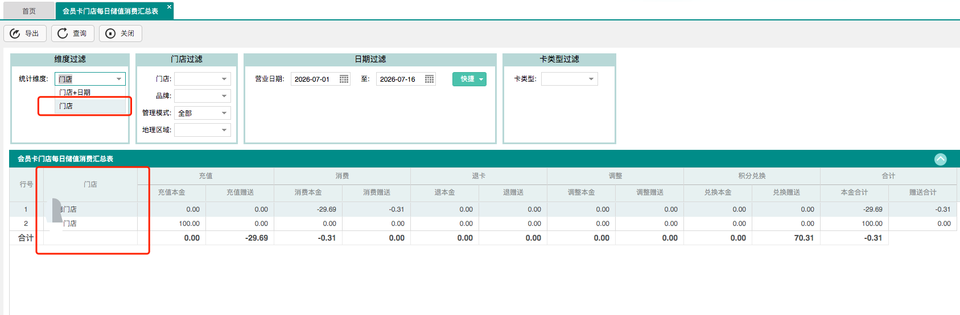Click the 兑换赠送 column header
Viewport: 960px width, 315px height.
786,192
